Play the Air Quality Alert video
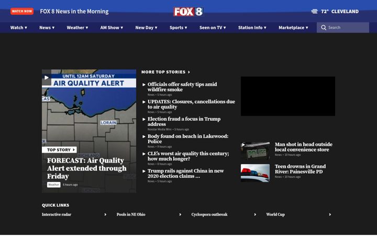This screenshot has width=377, height=236. [x=47, y=78]
